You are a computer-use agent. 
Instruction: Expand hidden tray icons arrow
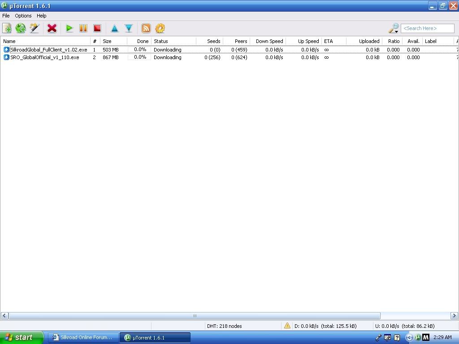click(x=409, y=338)
